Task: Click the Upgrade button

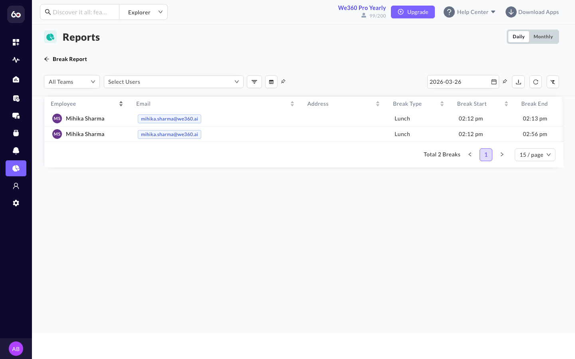Action: pyautogui.click(x=413, y=12)
